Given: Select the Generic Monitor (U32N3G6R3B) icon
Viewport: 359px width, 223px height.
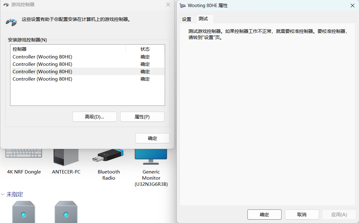Looking at the screenshot, I should tap(151, 155).
